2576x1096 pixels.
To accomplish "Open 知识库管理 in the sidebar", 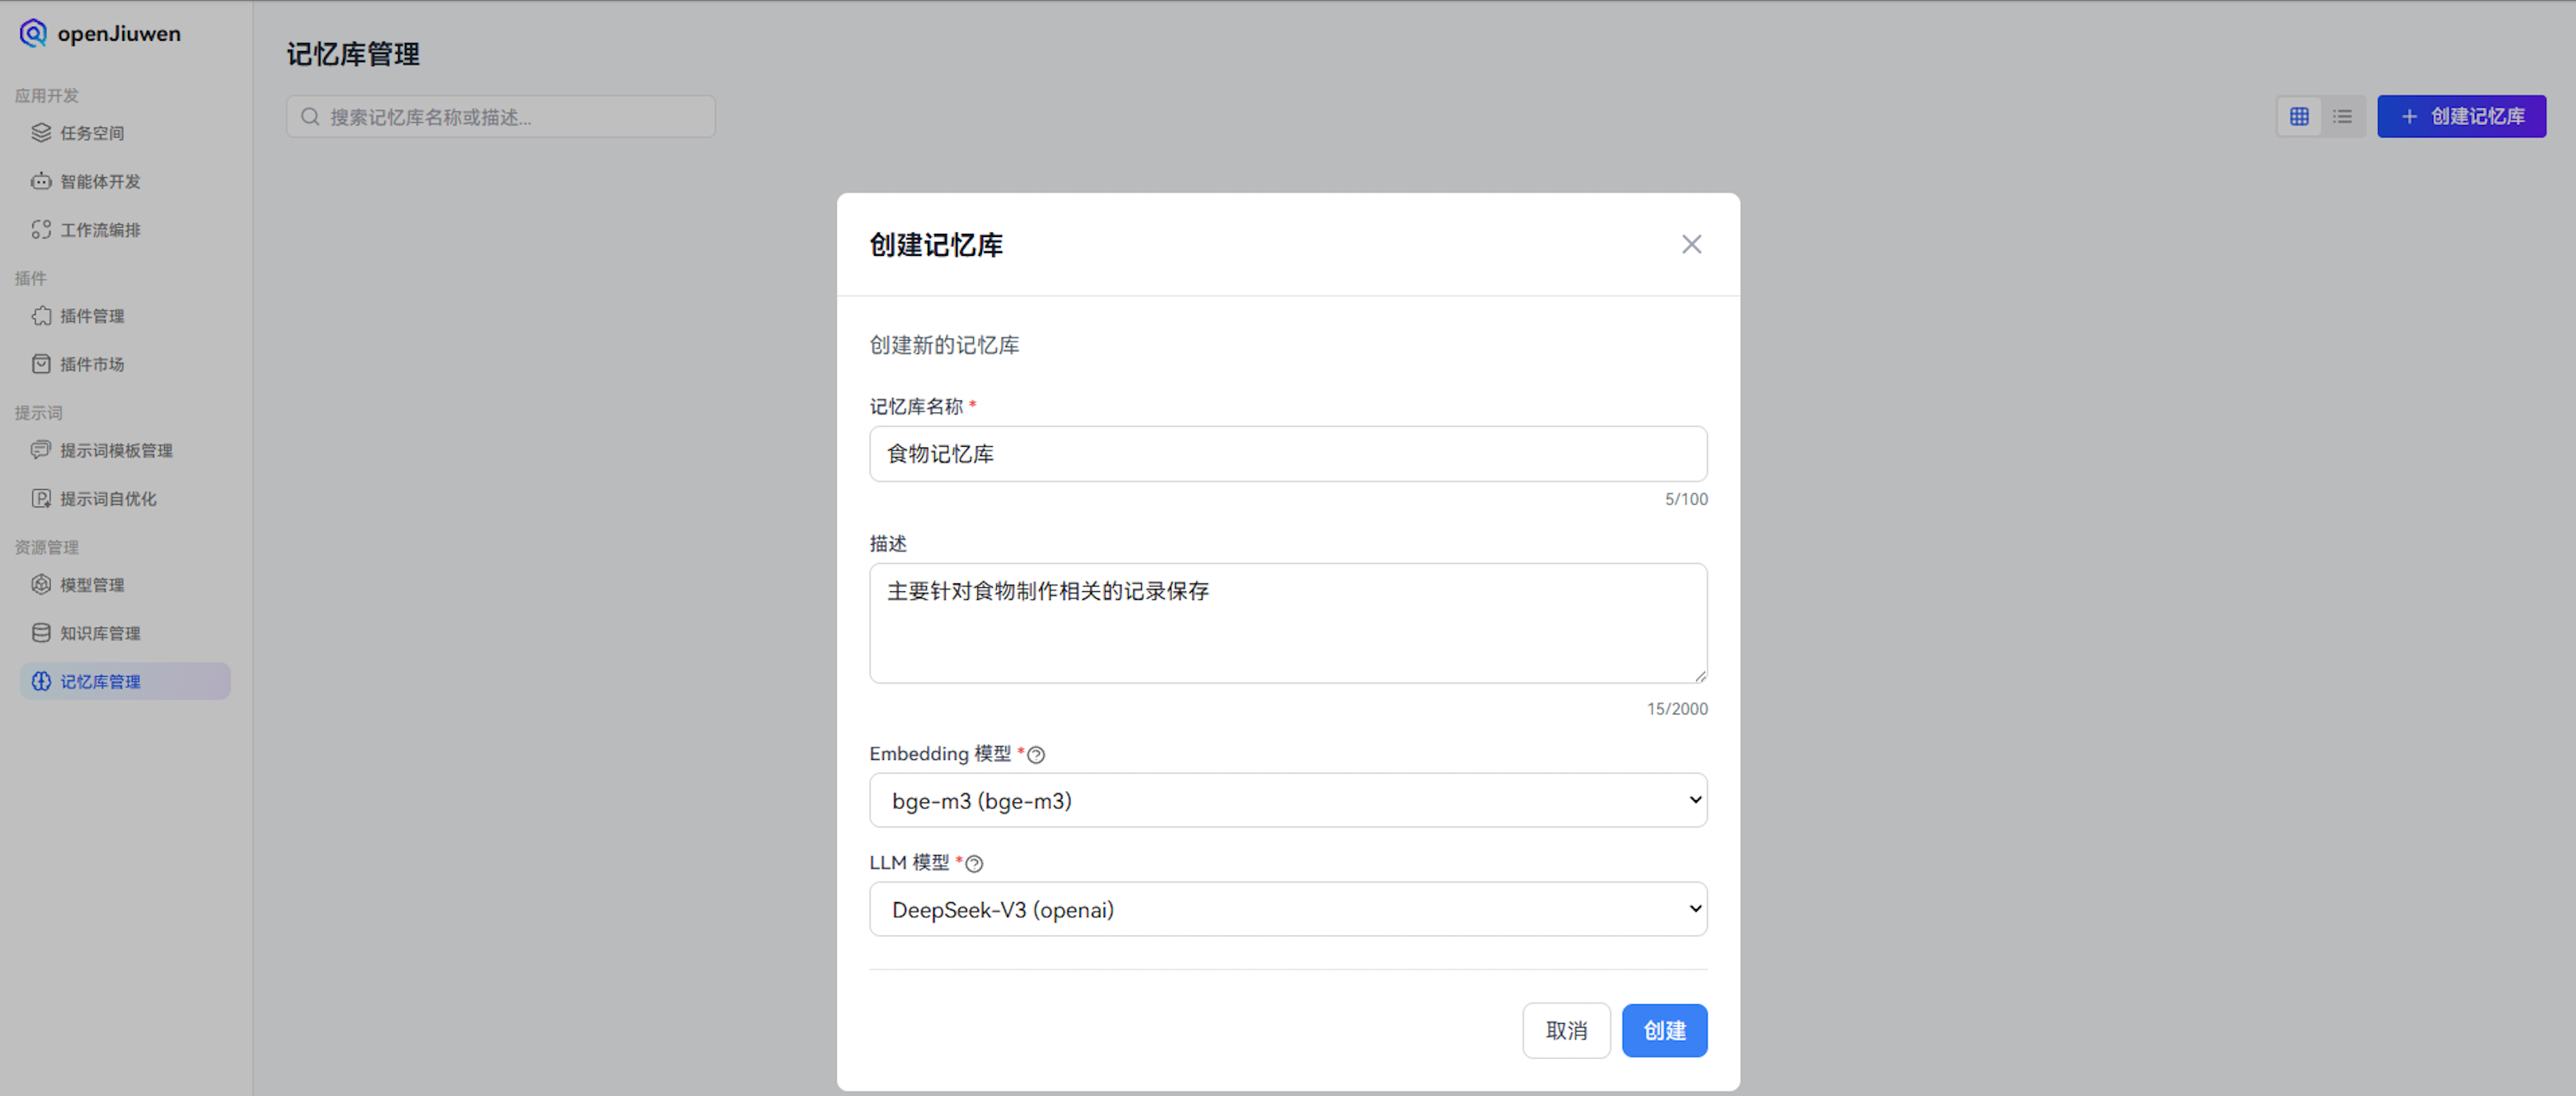I will point(98,632).
